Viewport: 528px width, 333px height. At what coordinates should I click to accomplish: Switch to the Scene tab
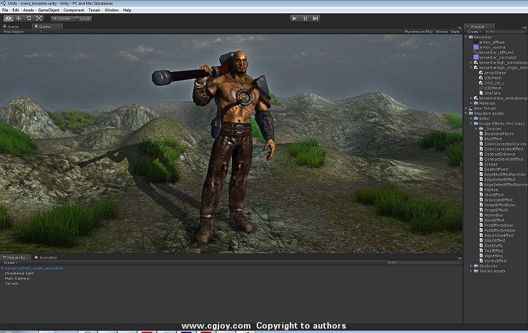tap(13, 27)
